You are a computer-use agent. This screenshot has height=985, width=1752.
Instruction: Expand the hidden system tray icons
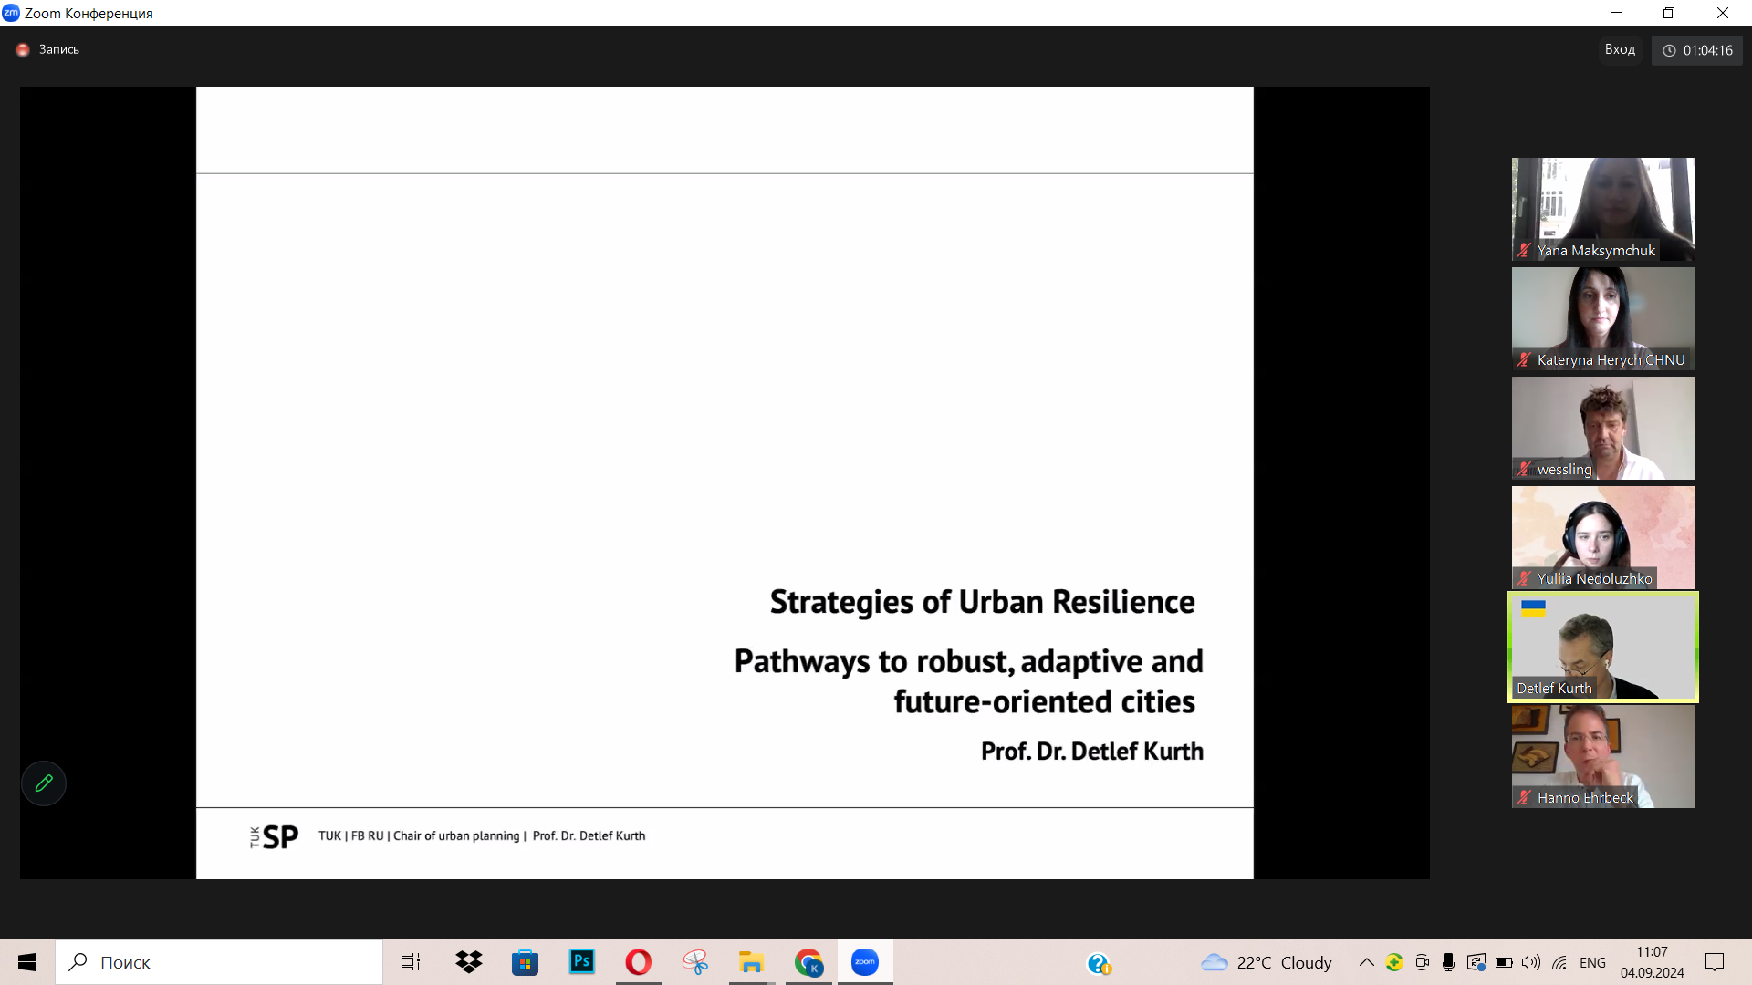(1366, 962)
